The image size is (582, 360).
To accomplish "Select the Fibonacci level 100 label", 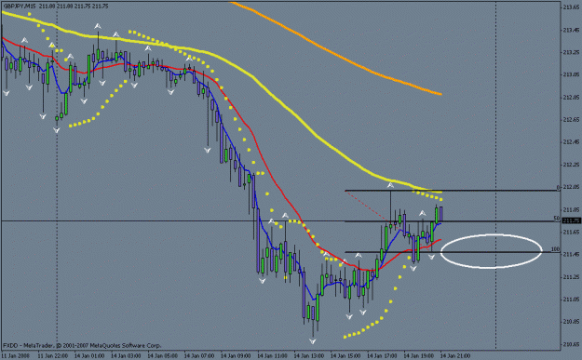I will [555, 249].
